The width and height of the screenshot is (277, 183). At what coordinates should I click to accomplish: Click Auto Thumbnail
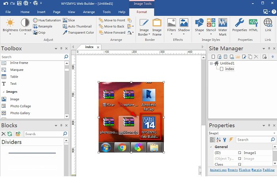(78, 27)
